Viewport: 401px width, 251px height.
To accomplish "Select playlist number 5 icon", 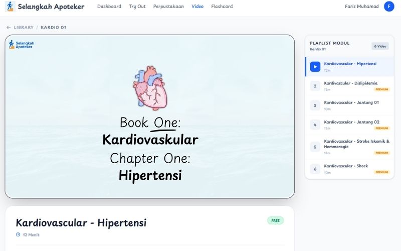I will pyautogui.click(x=315, y=147).
